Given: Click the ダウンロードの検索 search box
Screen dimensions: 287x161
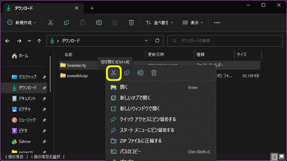Looking at the screenshot, I should pyautogui.click(x=225, y=41).
